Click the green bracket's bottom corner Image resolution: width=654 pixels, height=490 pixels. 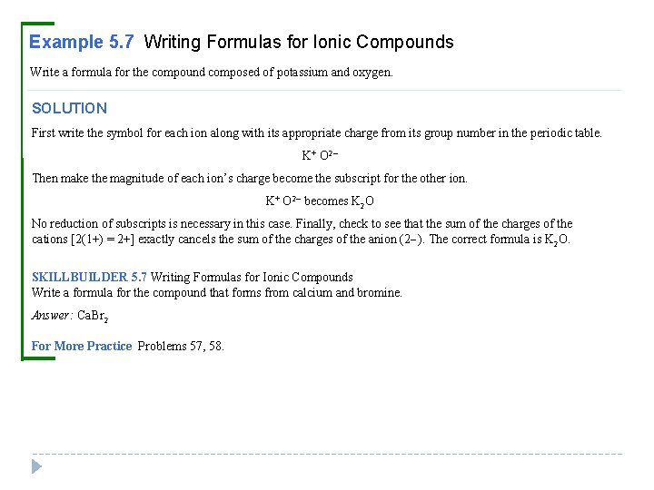pos(25,358)
